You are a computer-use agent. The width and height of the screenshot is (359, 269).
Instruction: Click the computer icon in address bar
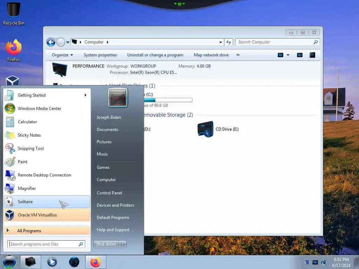tap(74, 42)
